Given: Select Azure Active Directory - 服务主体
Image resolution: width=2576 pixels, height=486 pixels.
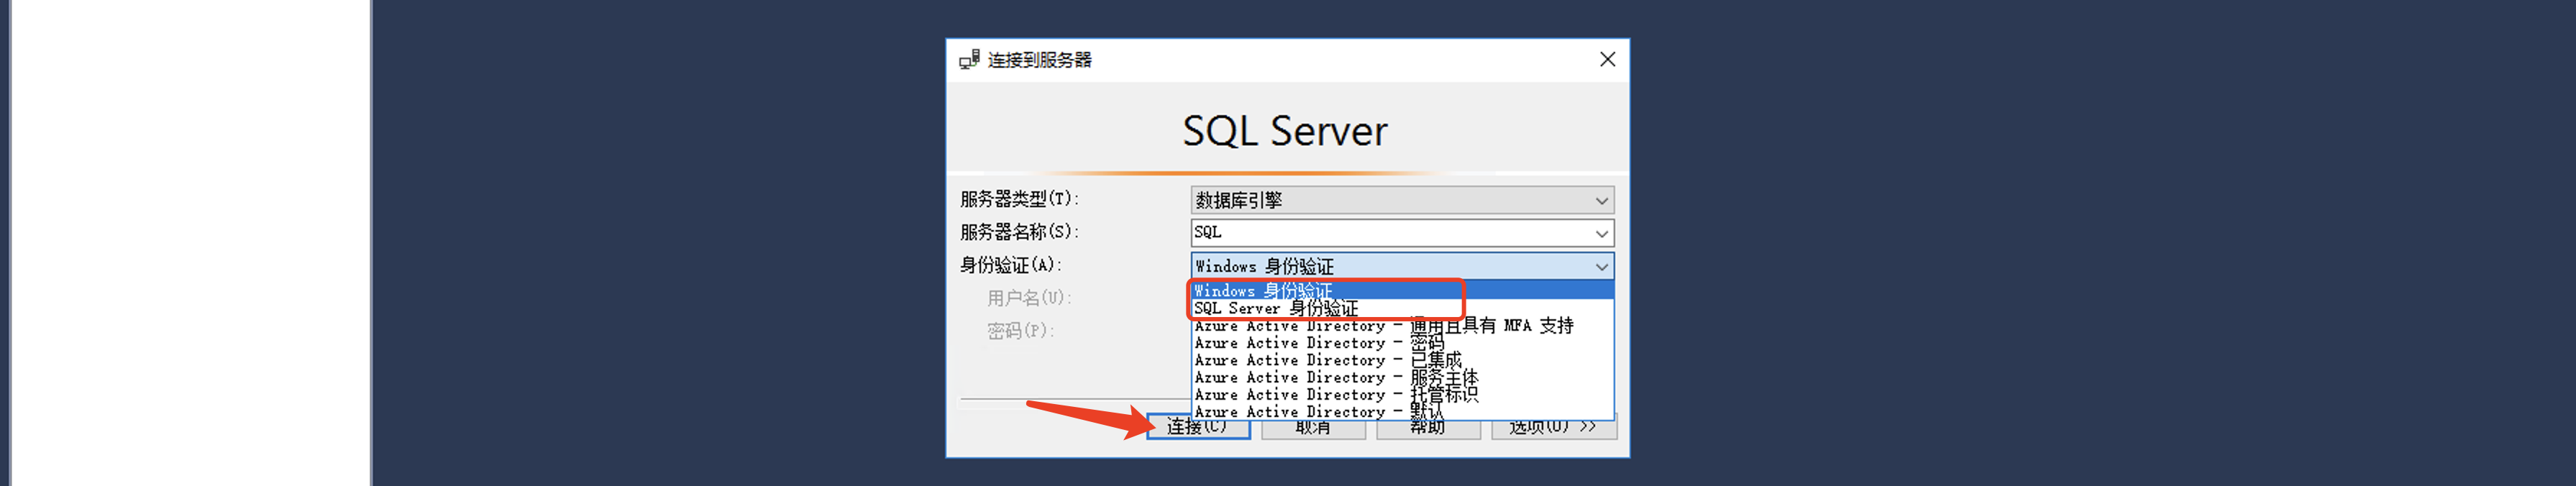Looking at the screenshot, I should point(1335,377).
